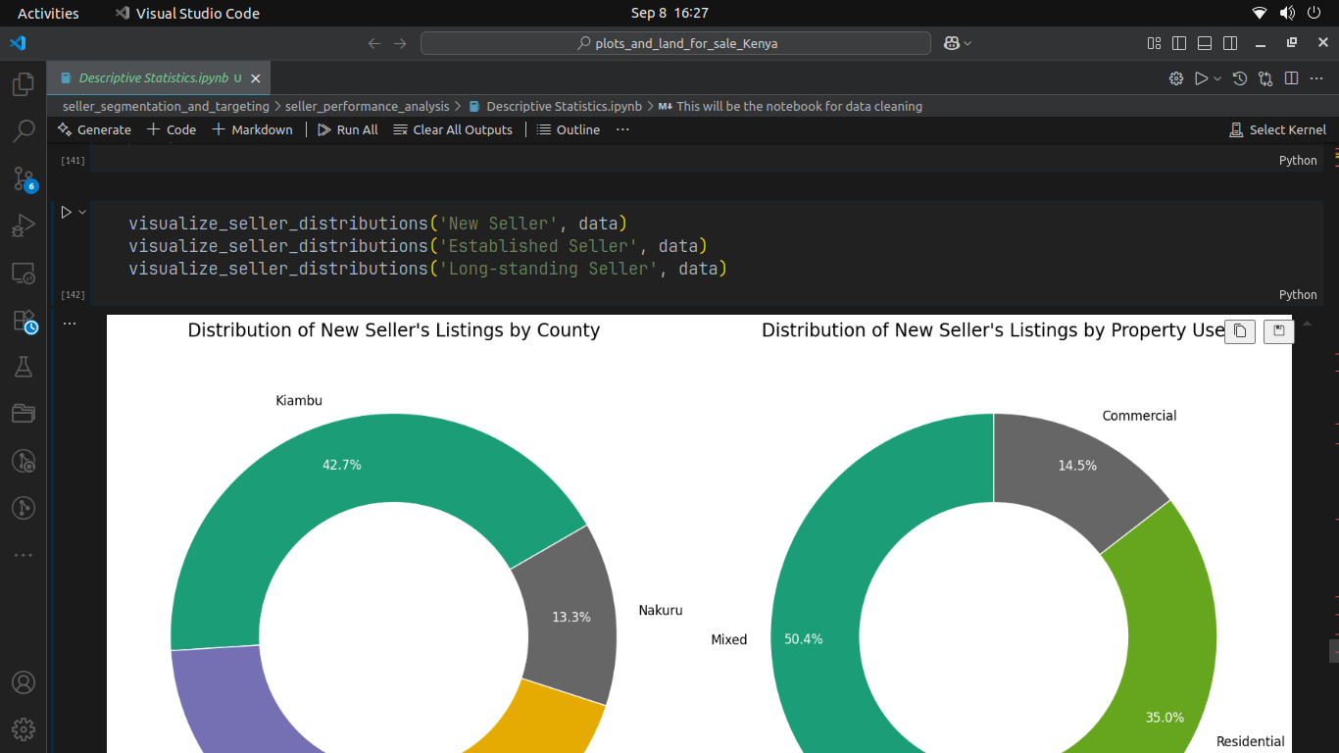Toggle the primary side bar layout
The width and height of the screenshot is (1339, 753).
1179,43
